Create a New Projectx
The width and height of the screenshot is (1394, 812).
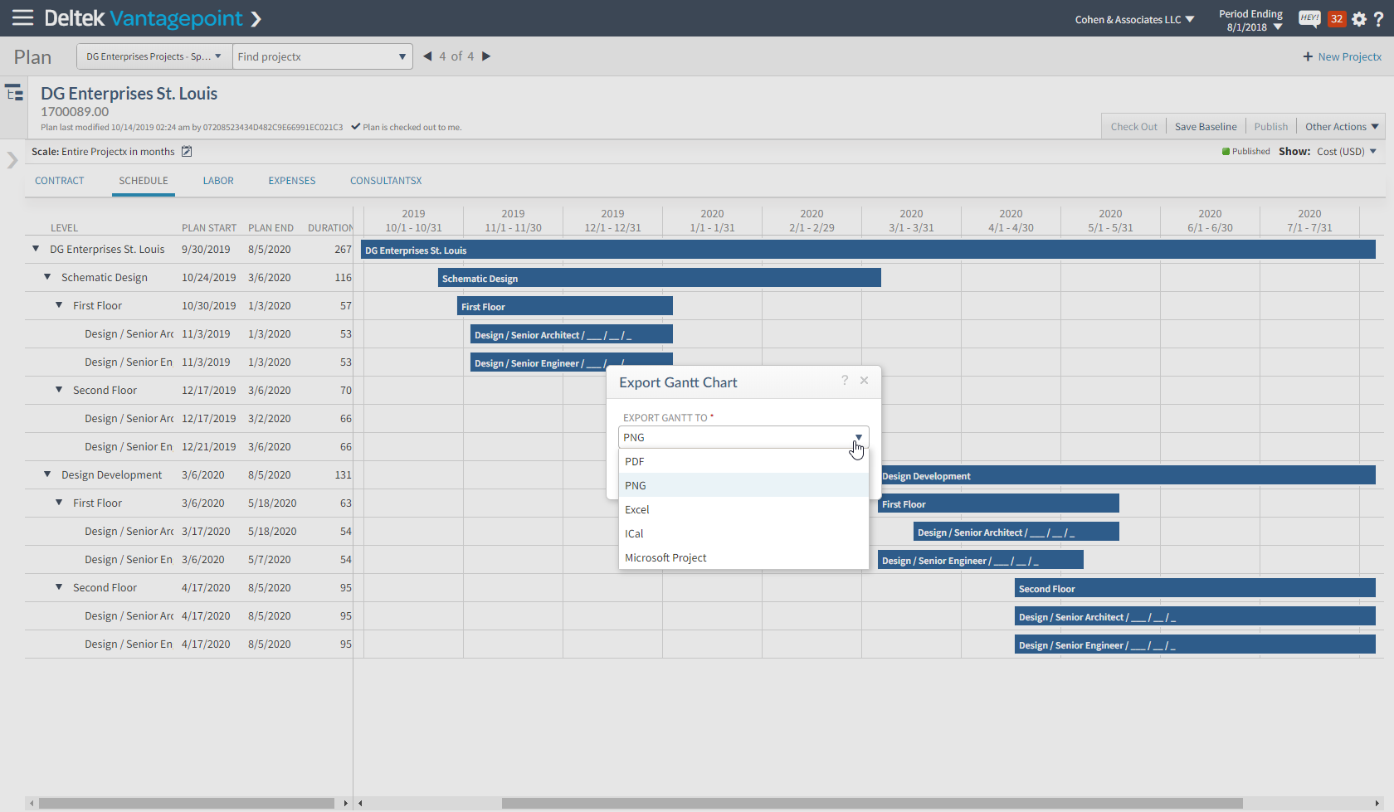(x=1342, y=56)
